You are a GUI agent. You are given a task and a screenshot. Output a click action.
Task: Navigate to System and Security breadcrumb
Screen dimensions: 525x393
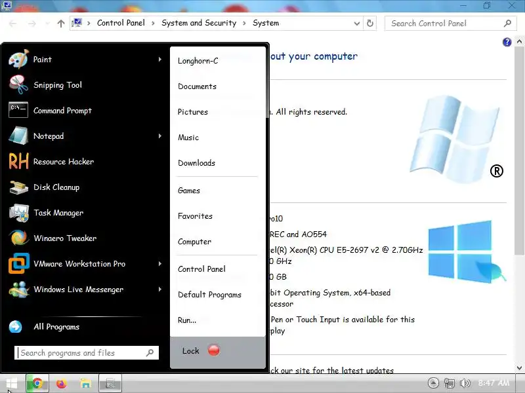tap(199, 23)
